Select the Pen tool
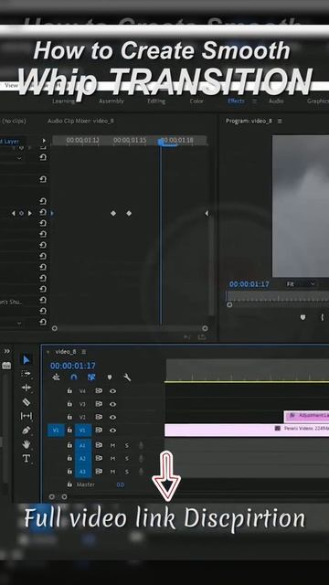Viewport: 329px width, 585px height. click(x=27, y=430)
